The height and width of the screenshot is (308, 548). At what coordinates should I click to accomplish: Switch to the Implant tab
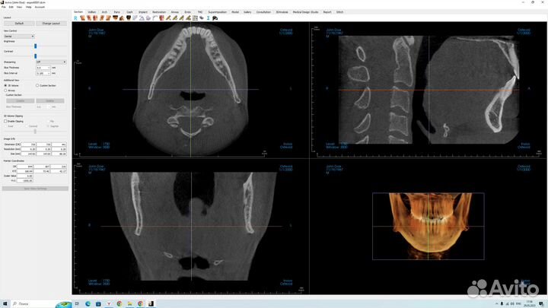pos(143,12)
